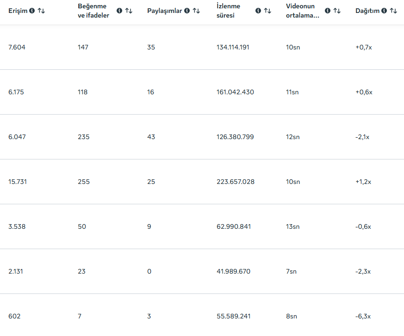The height and width of the screenshot is (336, 404).
Task: Show info for Paylaşımlar column
Action: [x=187, y=11]
